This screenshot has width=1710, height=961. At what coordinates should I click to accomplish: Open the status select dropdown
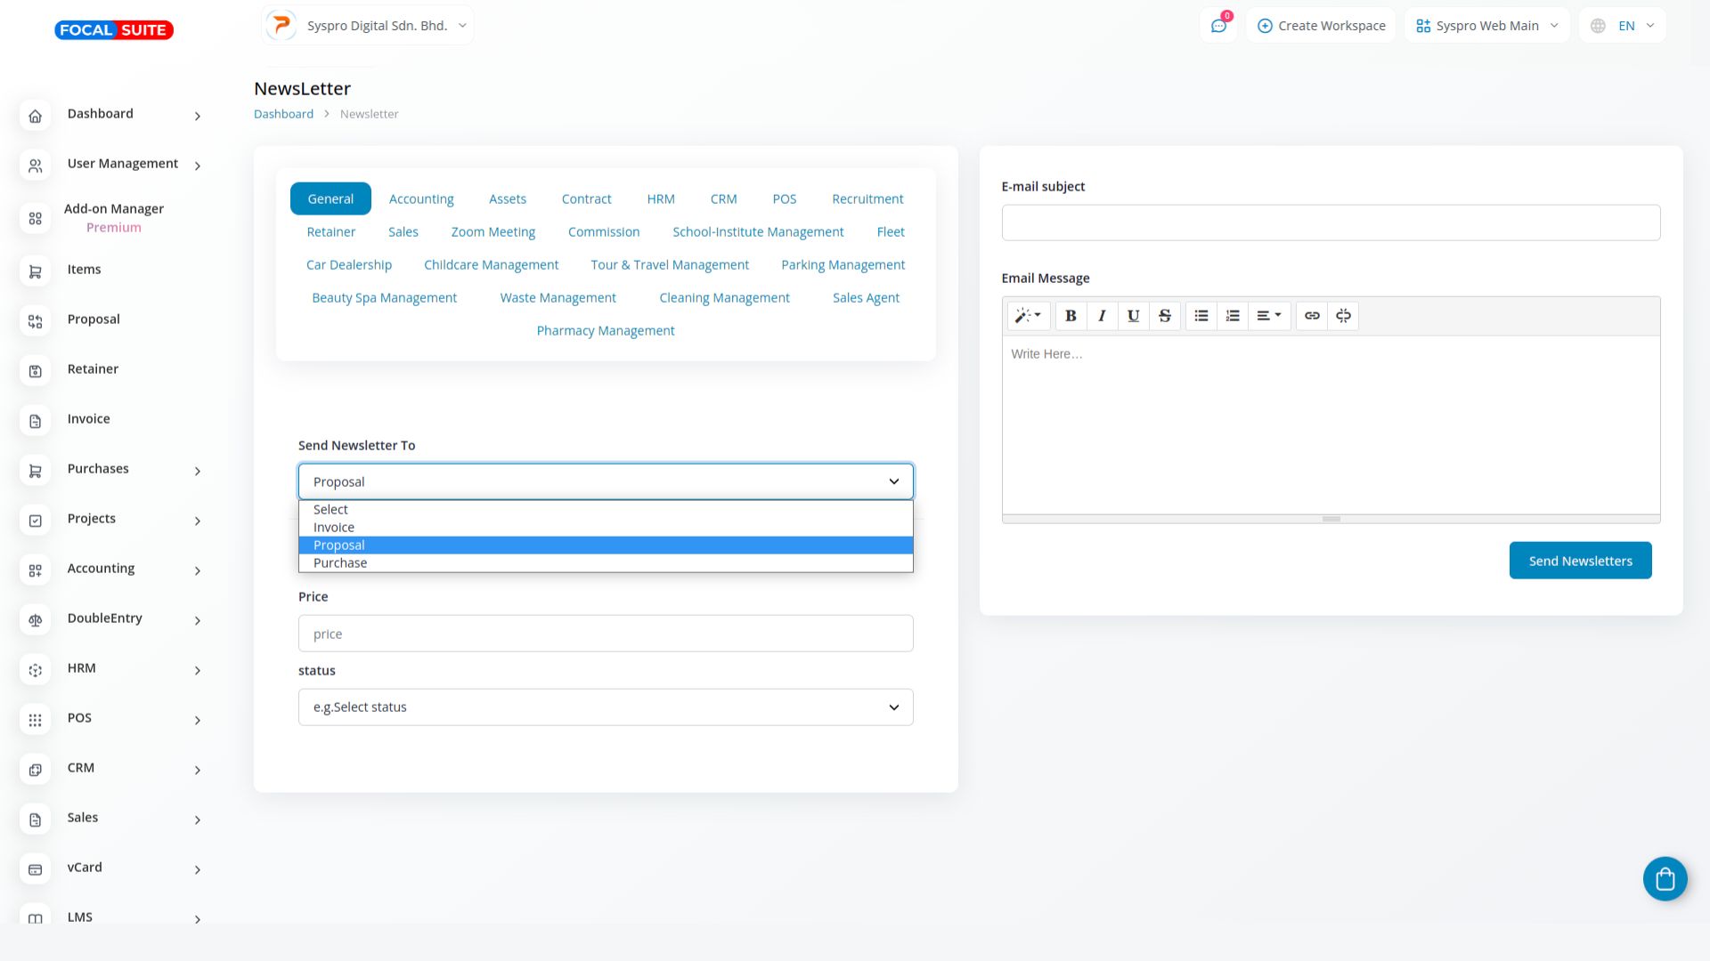(x=606, y=707)
